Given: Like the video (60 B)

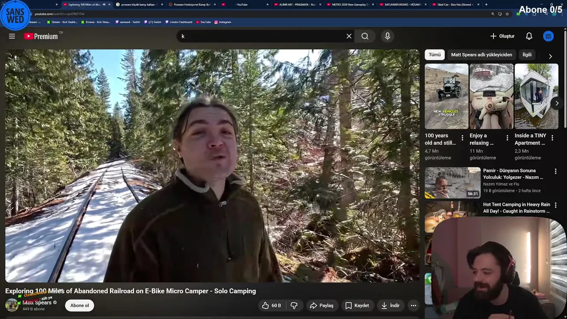Looking at the screenshot, I should click(x=272, y=305).
